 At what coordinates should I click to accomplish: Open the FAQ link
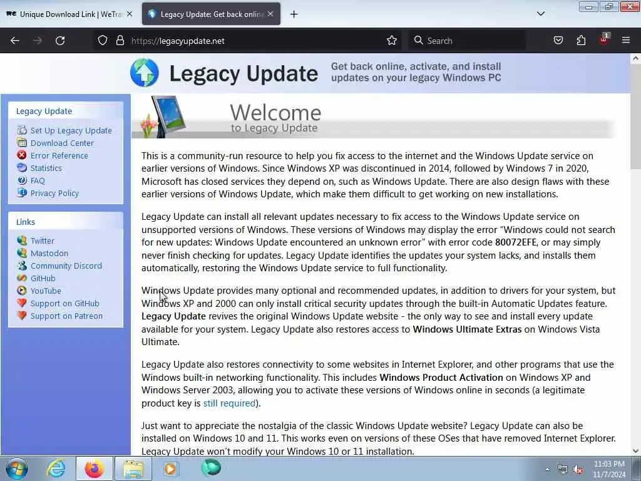point(38,181)
